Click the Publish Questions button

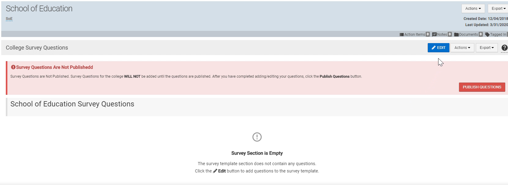pos(482,87)
